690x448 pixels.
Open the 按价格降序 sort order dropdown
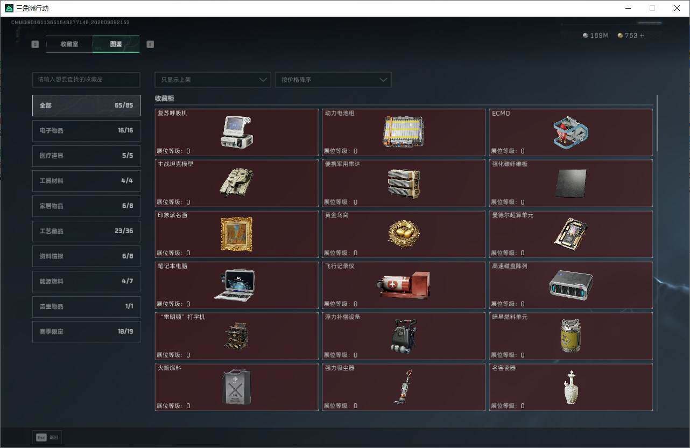pyautogui.click(x=333, y=79)
